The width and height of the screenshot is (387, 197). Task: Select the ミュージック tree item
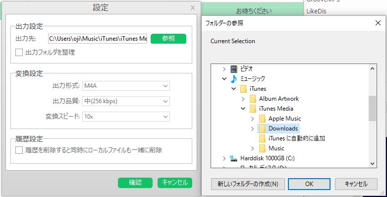[x=253, y=79]
